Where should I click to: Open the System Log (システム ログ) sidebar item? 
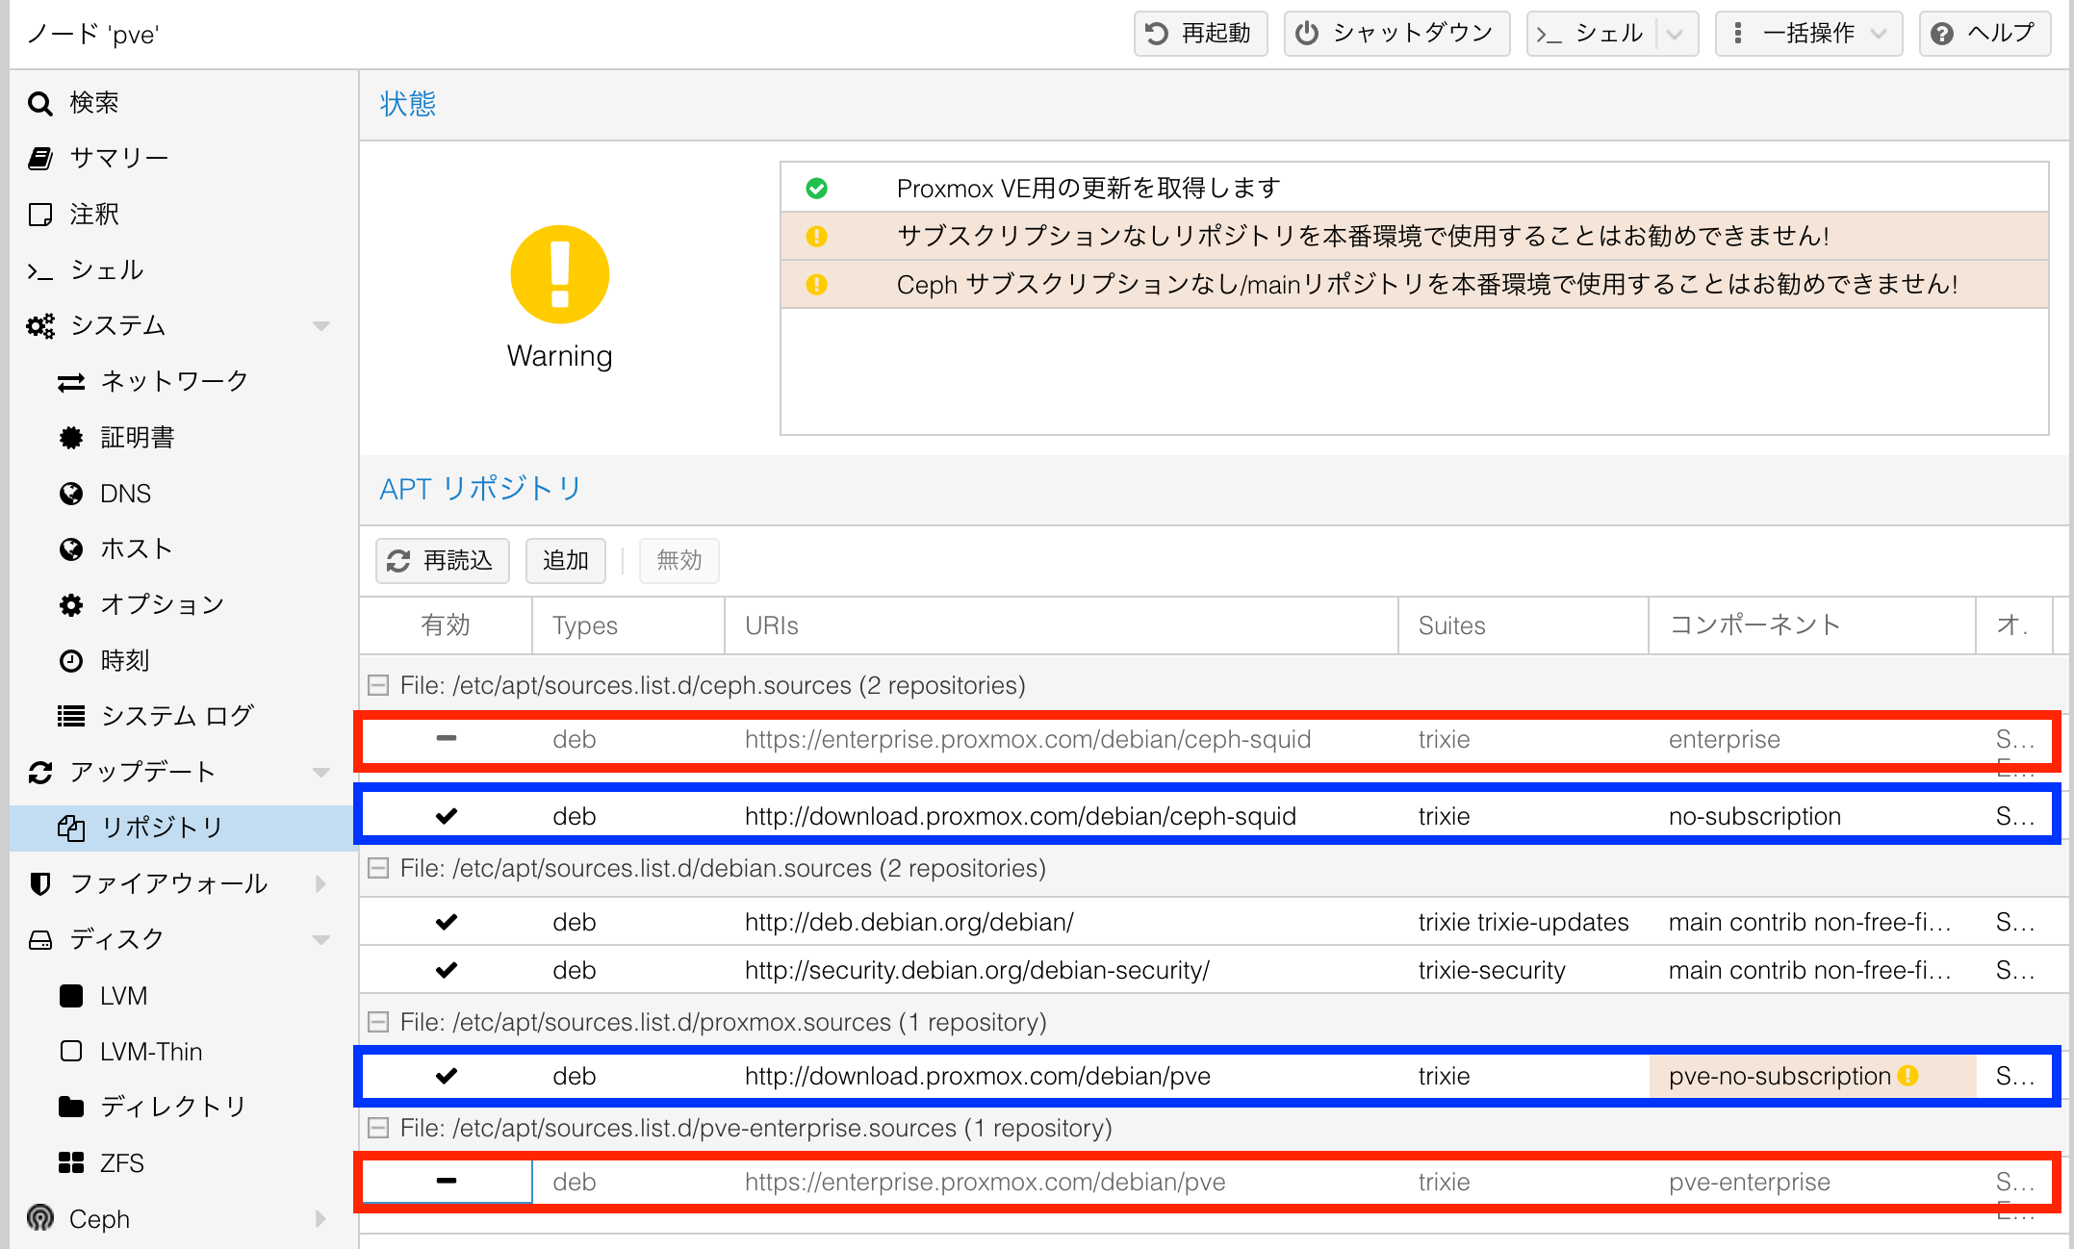(183, 716)
